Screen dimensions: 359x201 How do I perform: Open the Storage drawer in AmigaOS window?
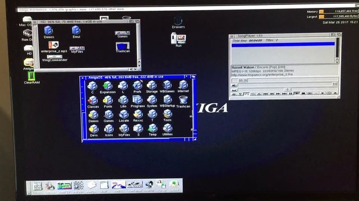pyautogui.click(x=152, y=87)
